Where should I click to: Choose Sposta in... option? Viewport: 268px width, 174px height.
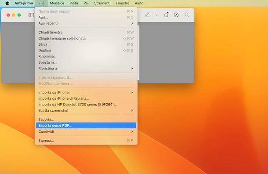[86, 62]
